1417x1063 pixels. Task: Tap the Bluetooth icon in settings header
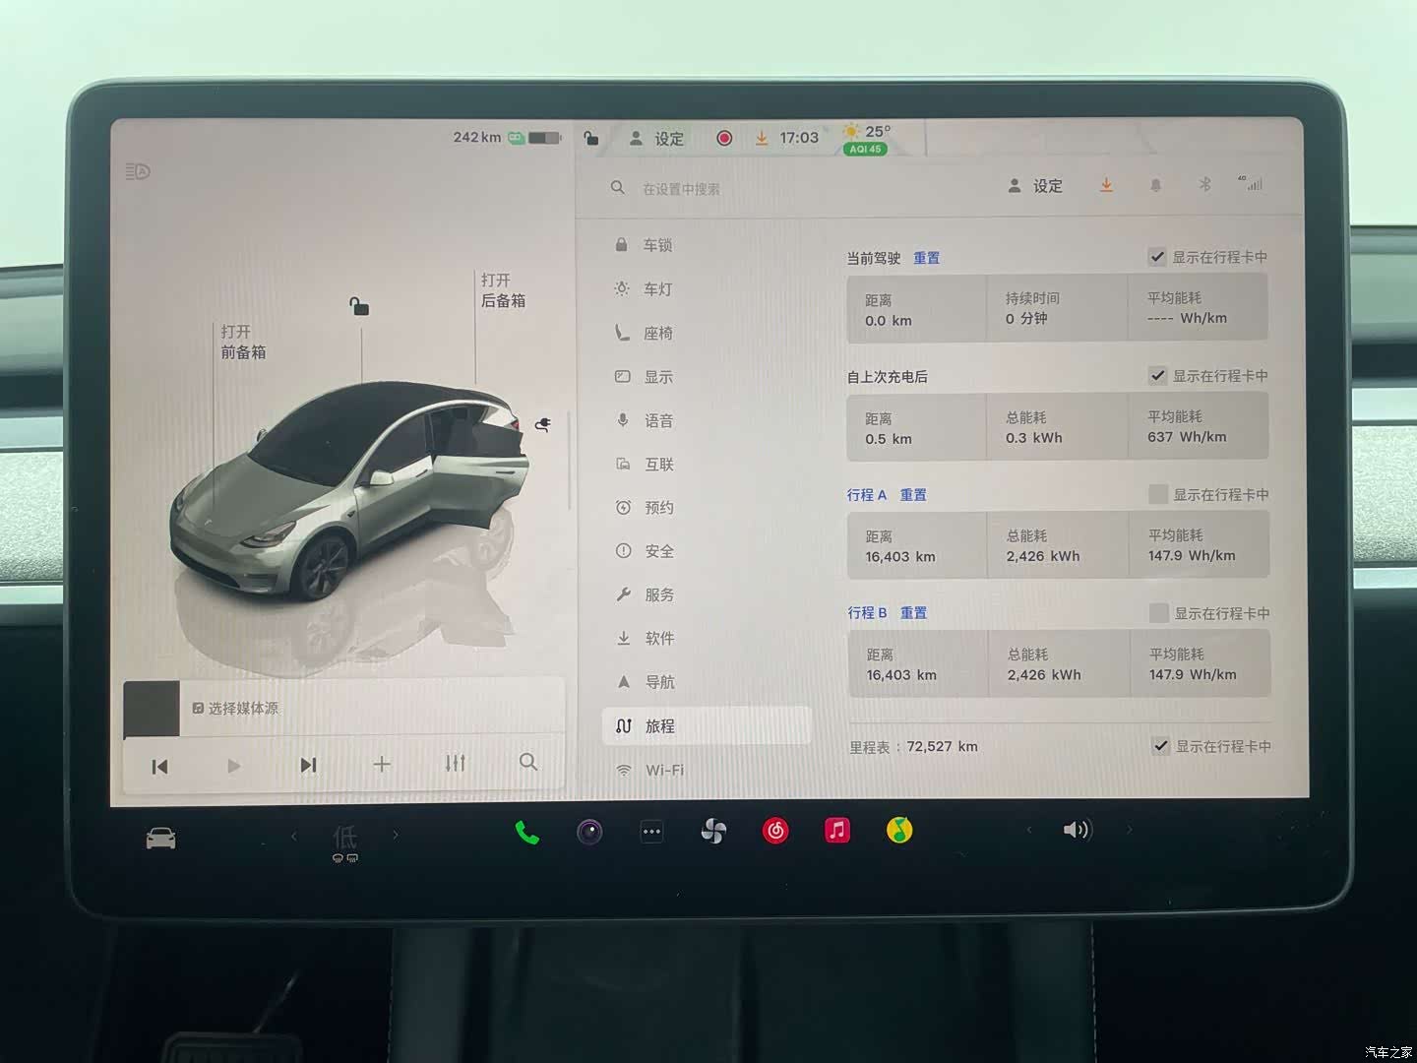pos(1204,184)
